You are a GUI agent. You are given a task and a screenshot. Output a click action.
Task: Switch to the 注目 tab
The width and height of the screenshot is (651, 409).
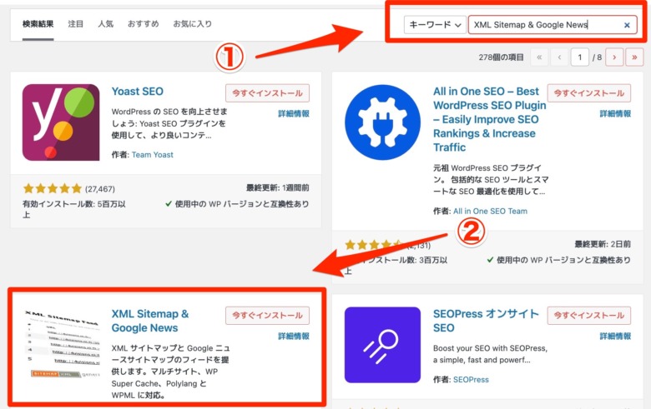point(76,24)
